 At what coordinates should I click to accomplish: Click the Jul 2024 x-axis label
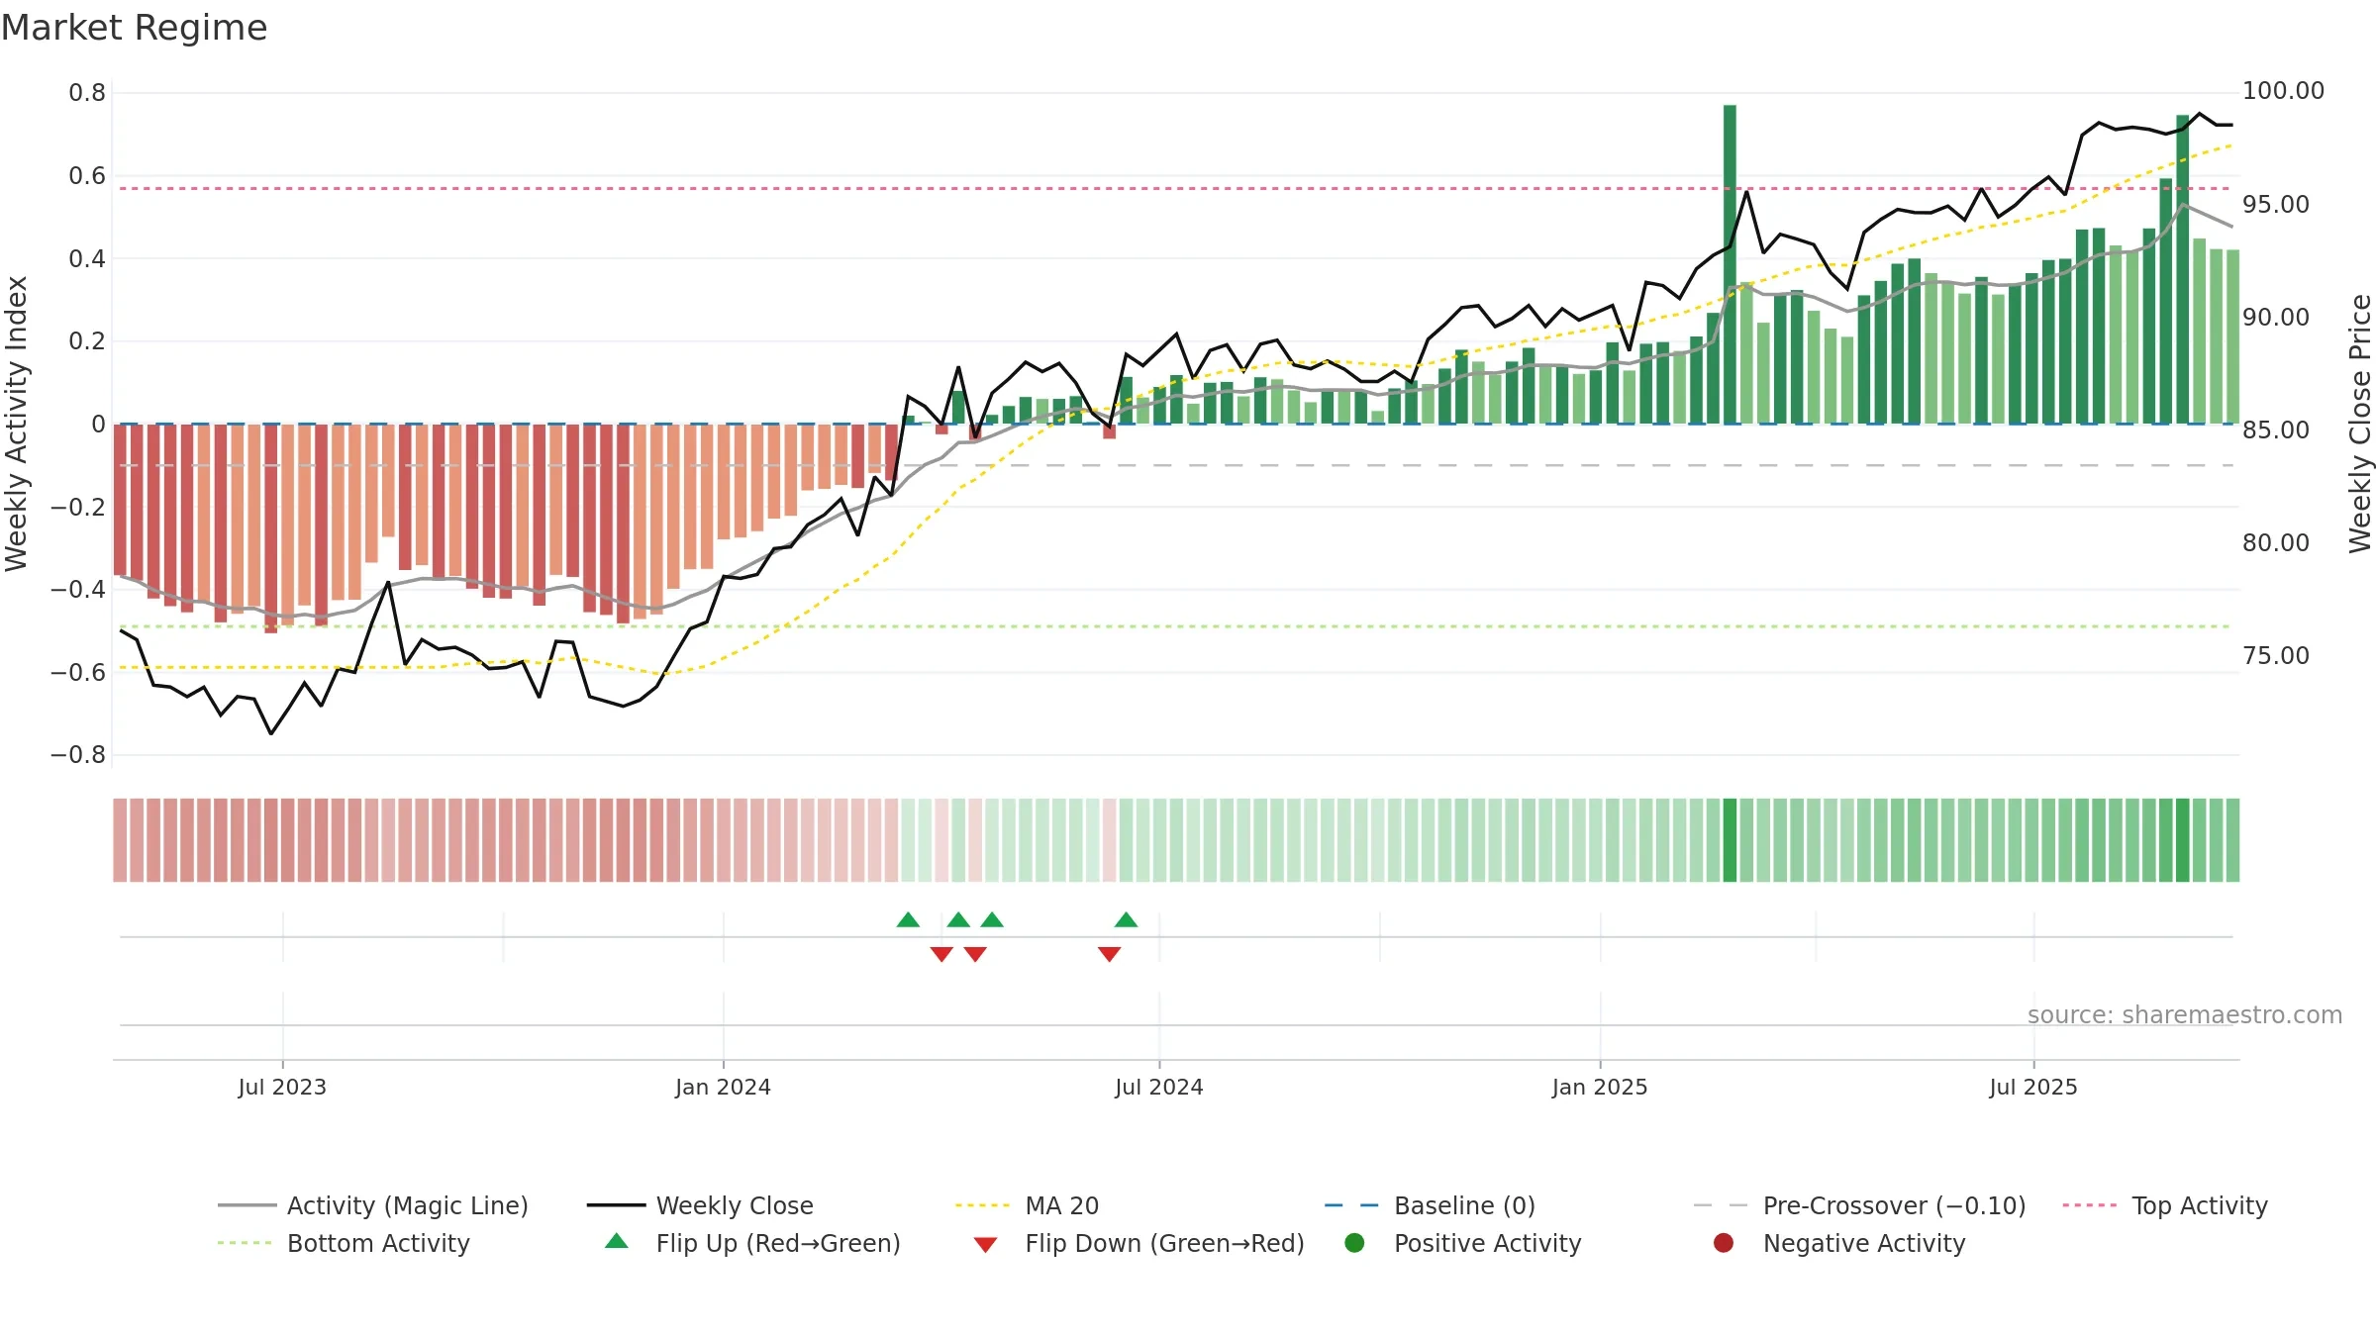coord(1159,1087)
